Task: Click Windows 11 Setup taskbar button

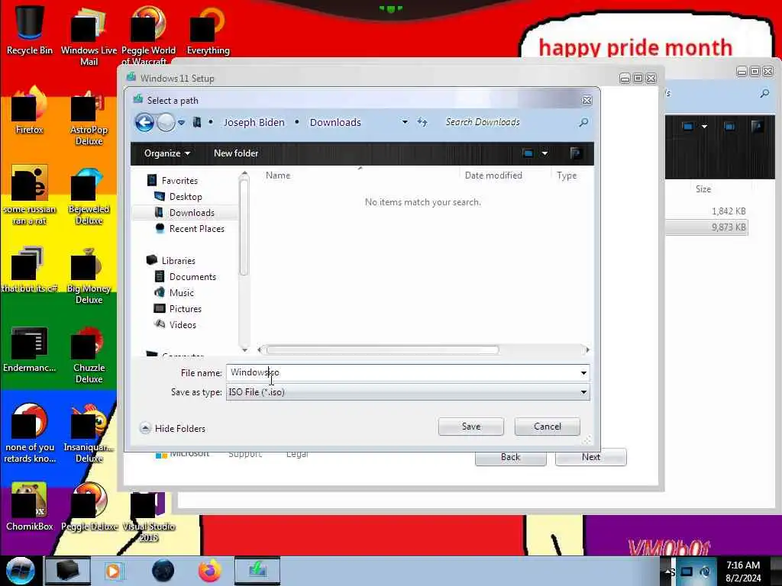Action: click(257, 571)
